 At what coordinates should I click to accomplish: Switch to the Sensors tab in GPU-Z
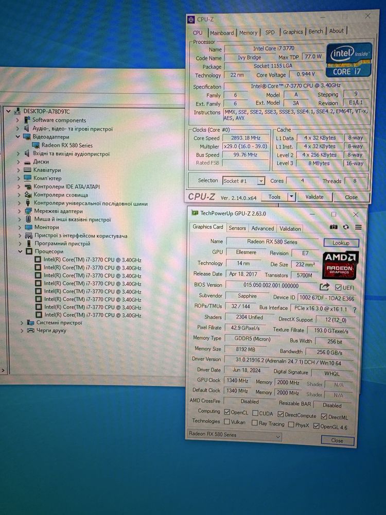237,228
